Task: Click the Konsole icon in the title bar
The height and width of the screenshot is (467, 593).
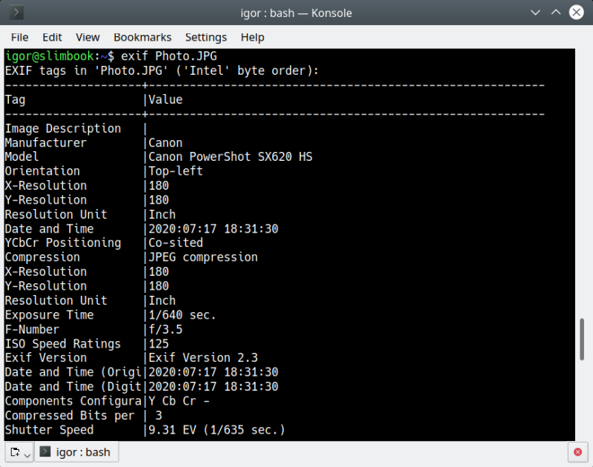Action: click(16, 13)
